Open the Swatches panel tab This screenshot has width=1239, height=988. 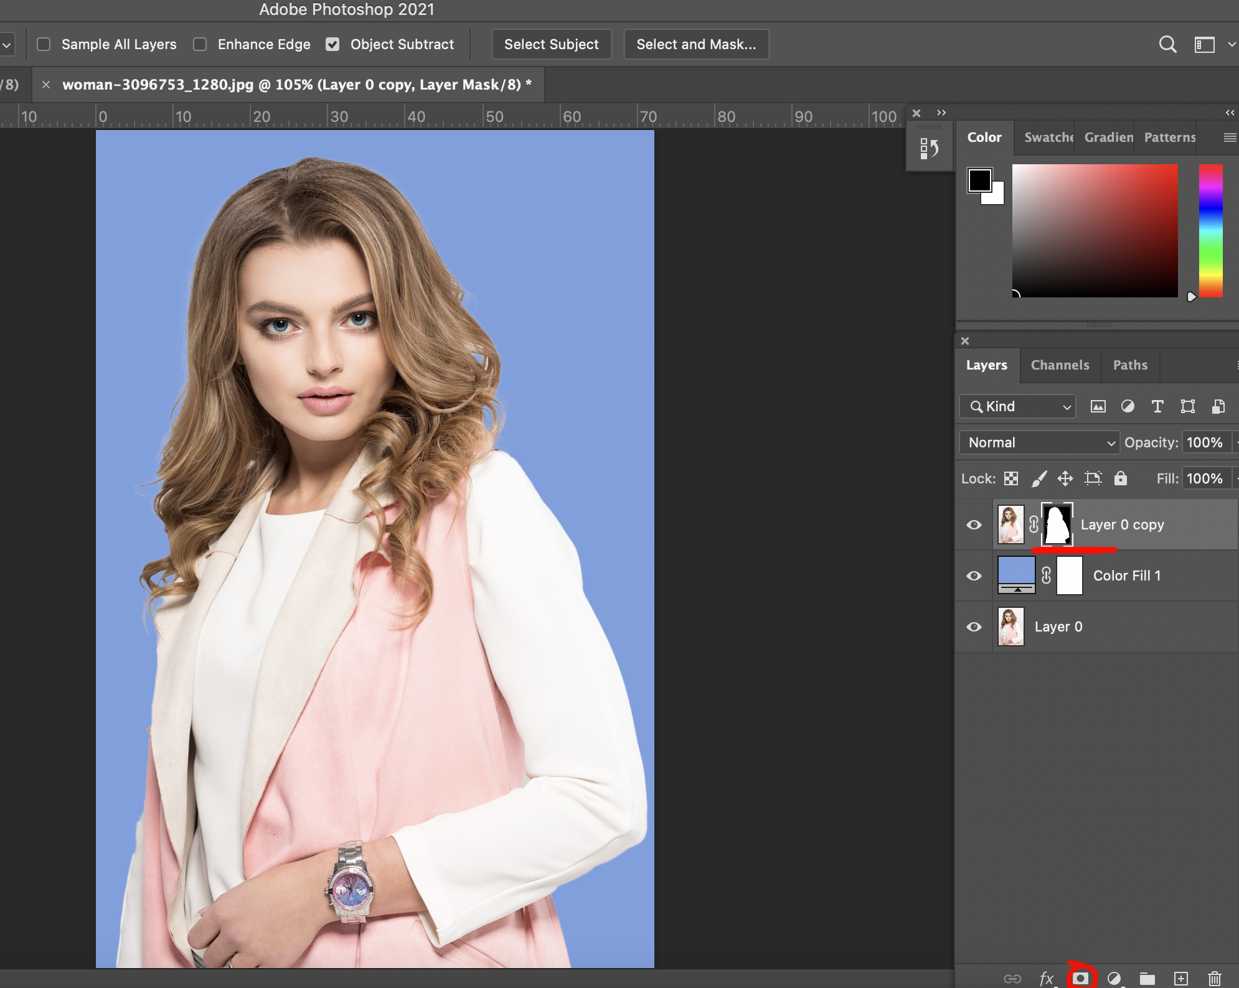[1048, 137]
